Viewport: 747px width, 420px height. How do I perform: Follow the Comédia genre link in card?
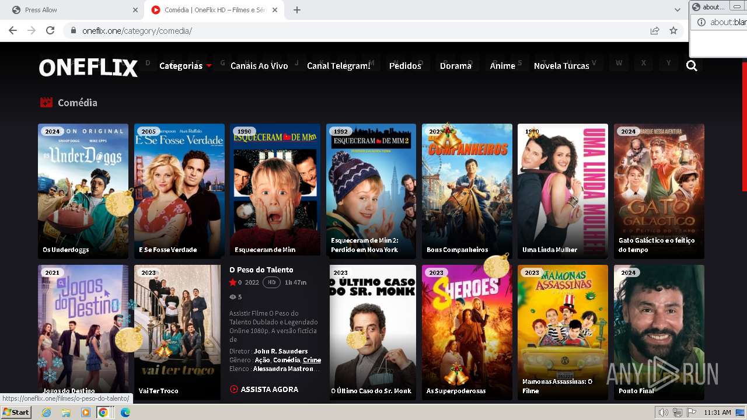click(287, 360)
